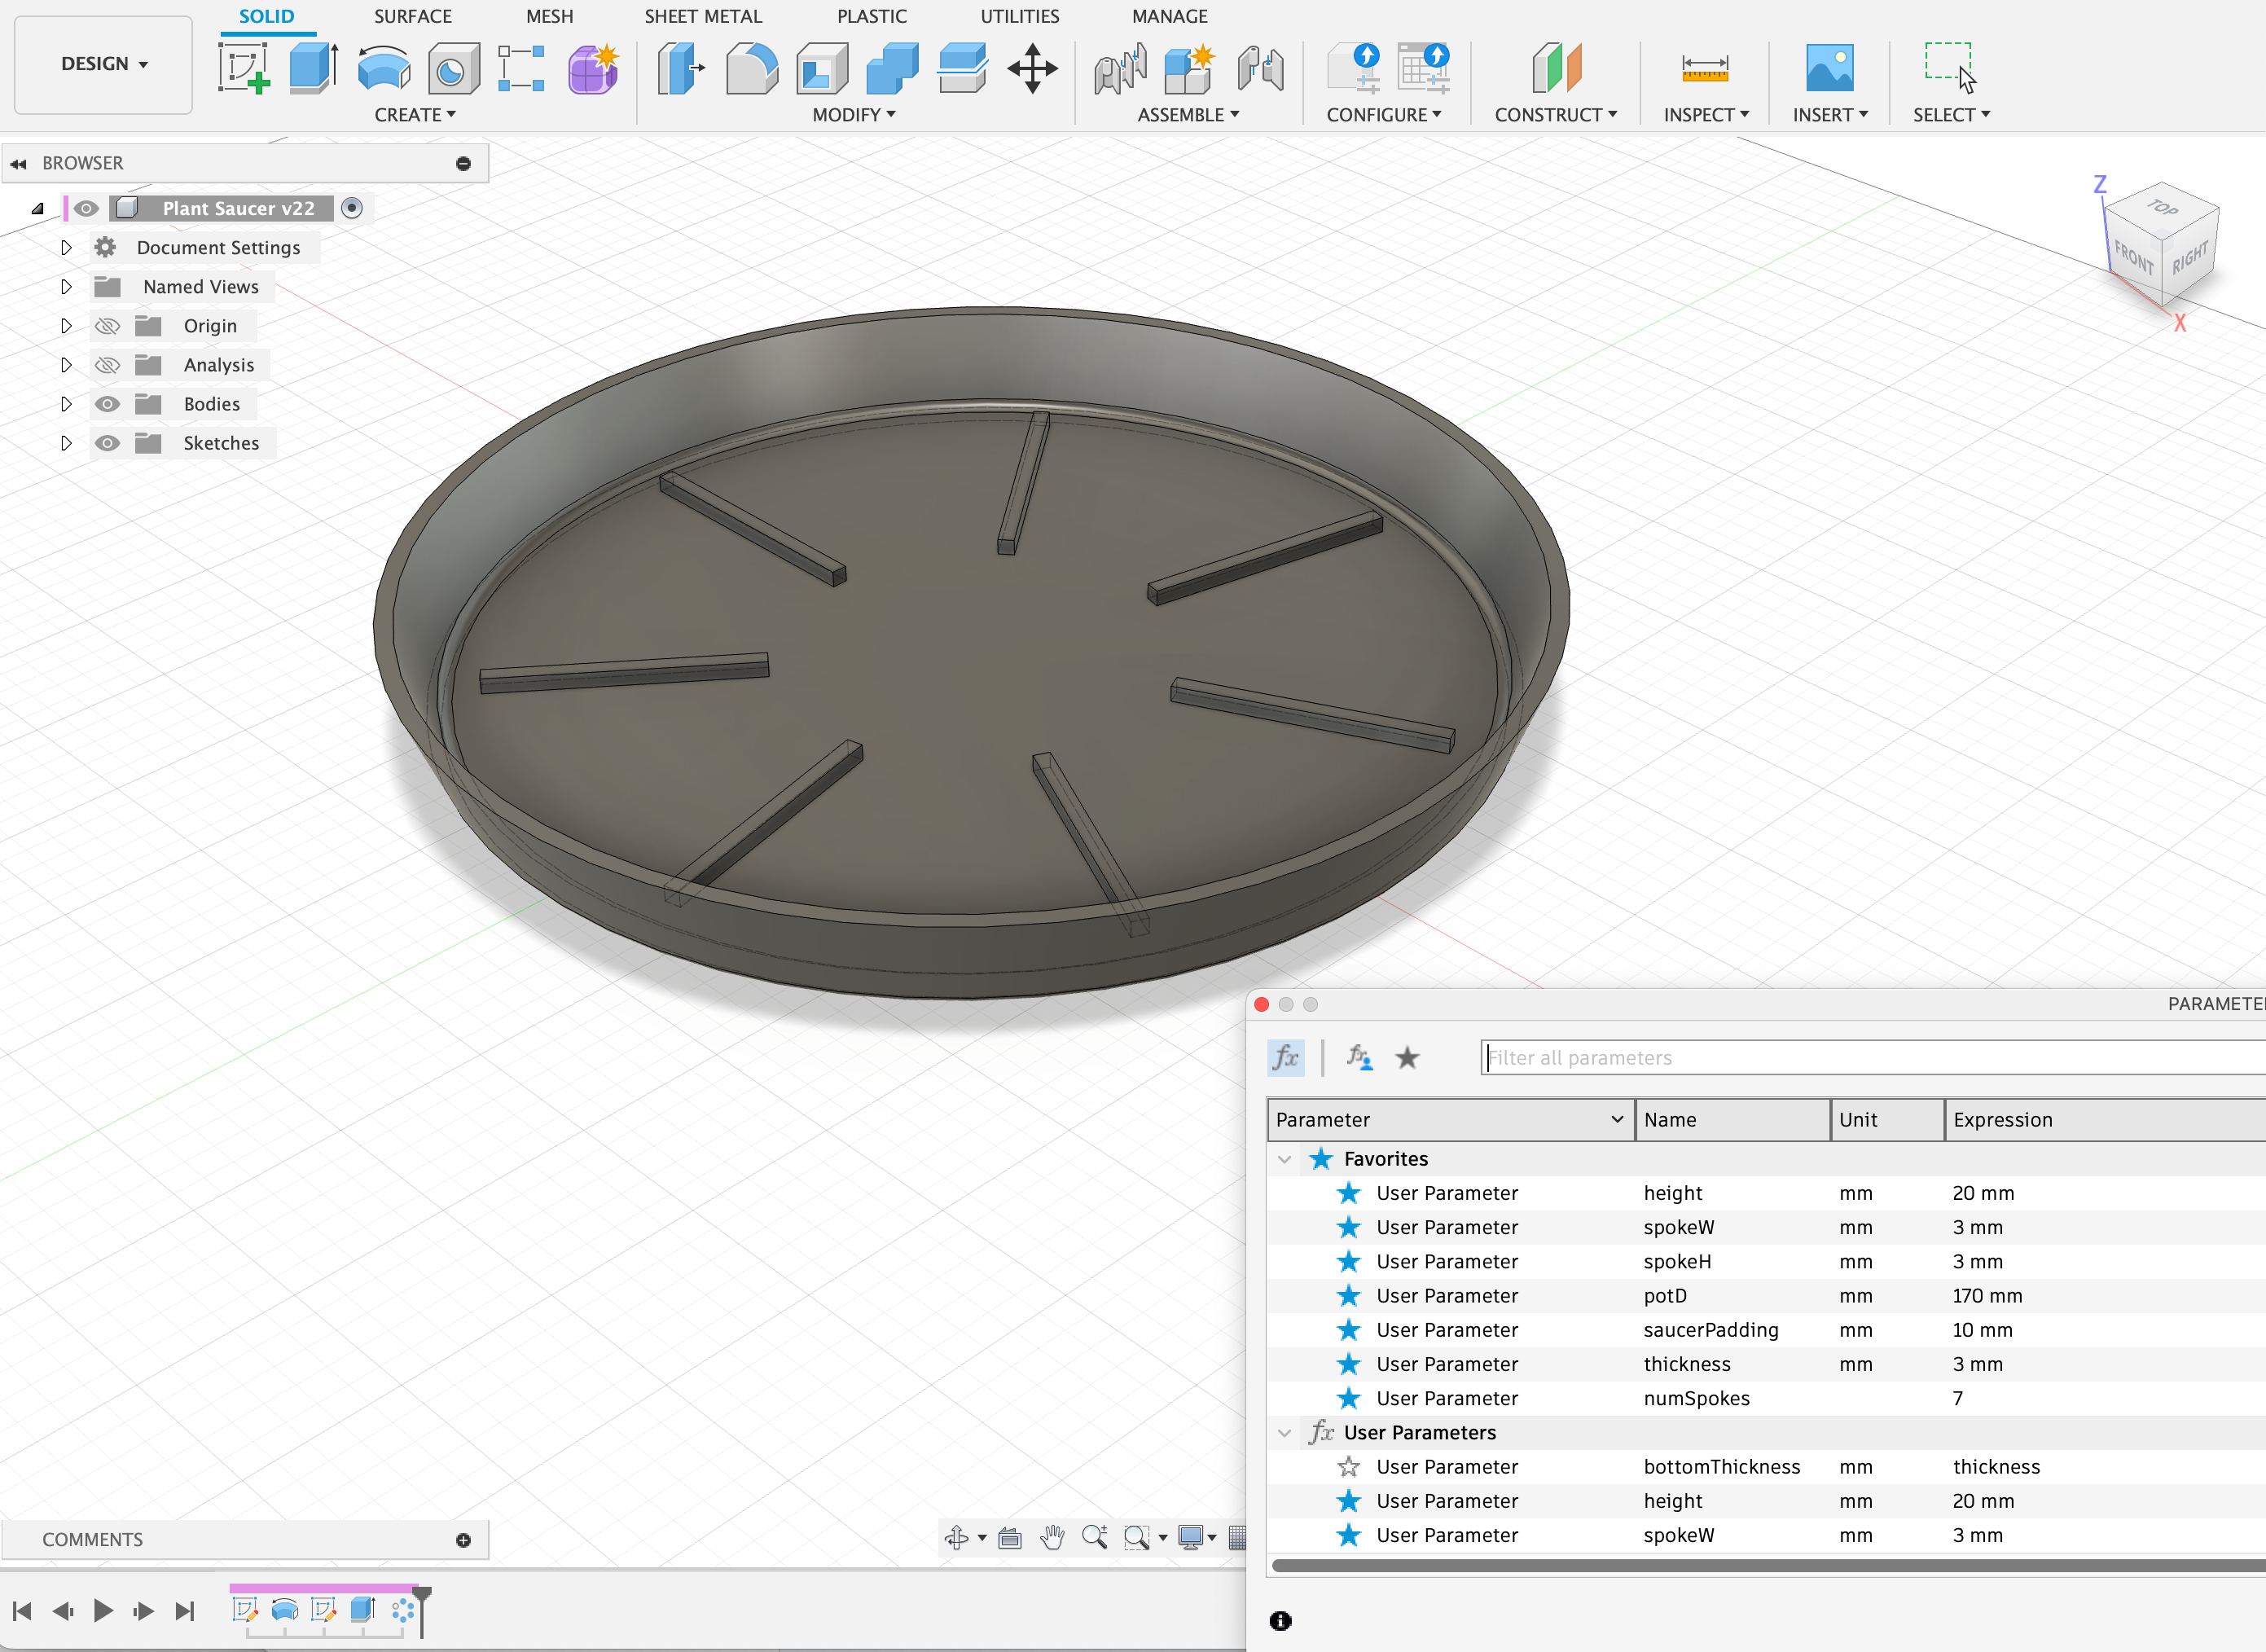Viewport: 2266px width, 1652px height.
Task: Show the hidden Analysis folder
Action: (107, 365)
